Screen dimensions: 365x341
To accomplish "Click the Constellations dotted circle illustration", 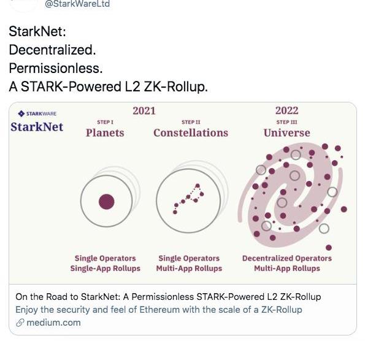I will 188,201.
